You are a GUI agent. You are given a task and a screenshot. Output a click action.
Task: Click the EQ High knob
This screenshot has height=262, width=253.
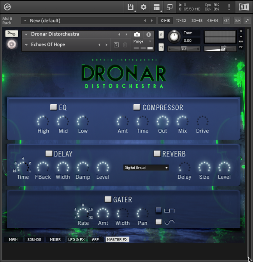(x=43, y=120)
